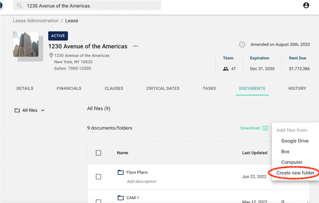Open the user account profile icon
The height and width of the screenshot is (203, 319).
click(306, 5)
